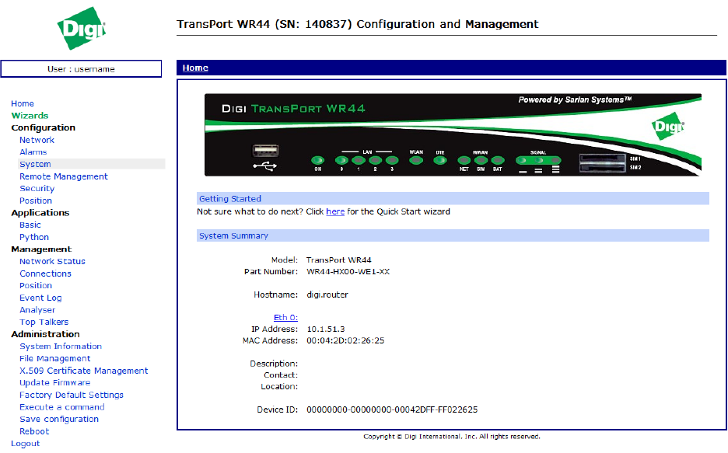Open Top Talkers page
The height and width of the screenshot is (453, 728).
tap(44, 322)
